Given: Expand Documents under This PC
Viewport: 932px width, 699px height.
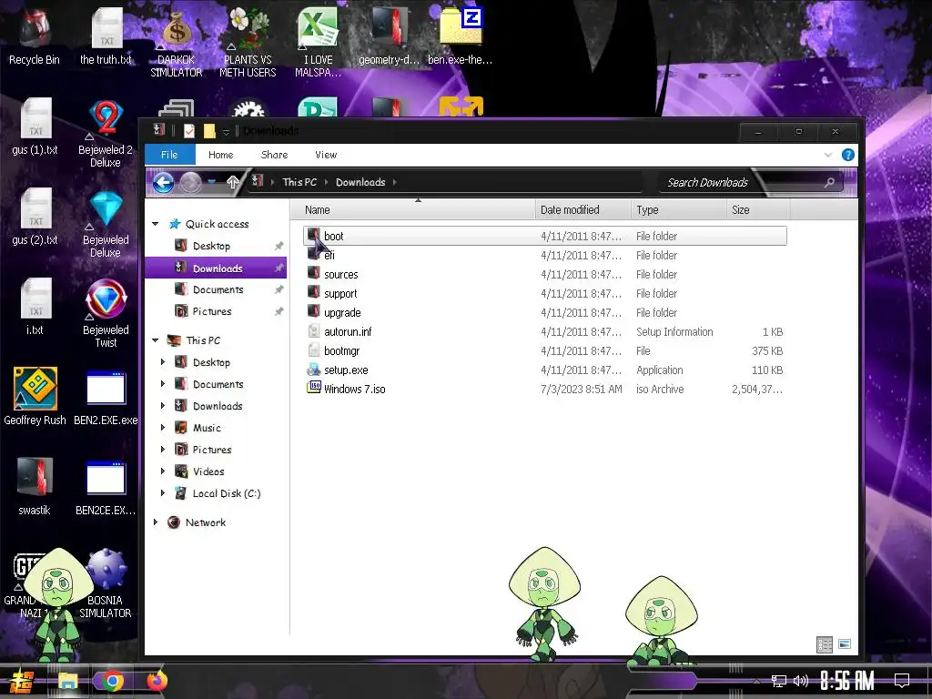Looking at the screenshot, I should click(163, 384).
